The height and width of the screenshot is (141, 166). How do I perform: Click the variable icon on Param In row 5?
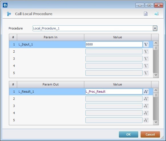[x=146, y=73]
